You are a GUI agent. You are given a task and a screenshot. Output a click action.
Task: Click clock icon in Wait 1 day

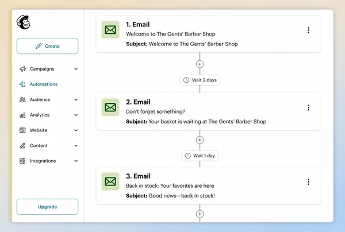(x=187, y=156)
